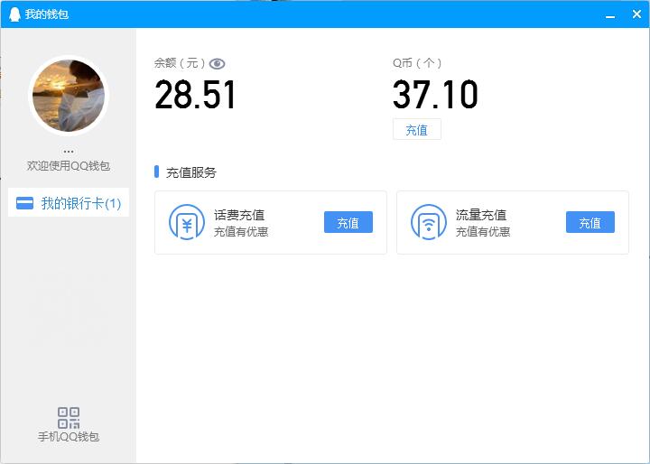Open 我的银行卡(1) in the sidebar
Image resolution: width=650 pixels, height=464 pixels.
(69, 203)
